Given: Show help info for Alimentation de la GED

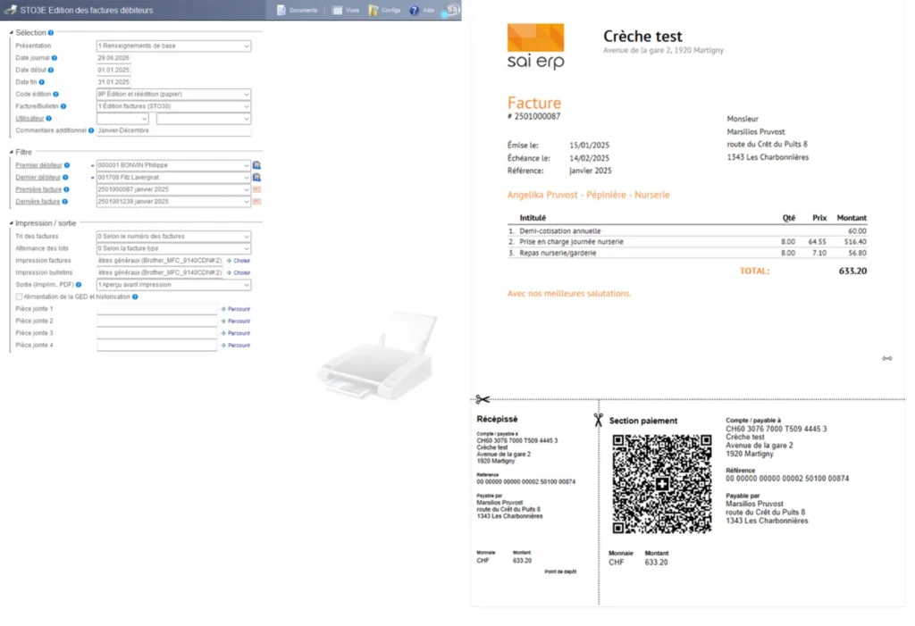Looking at the screenshot, I should coord(135,297).
